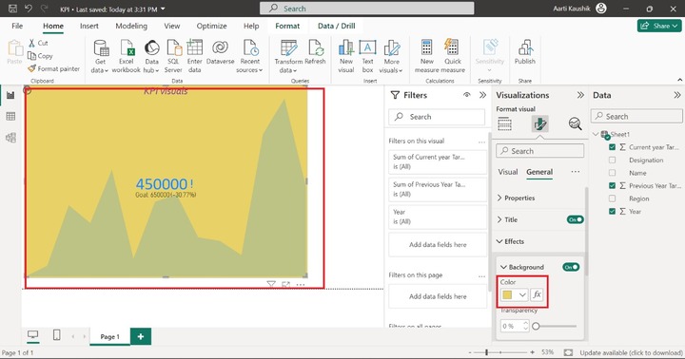Viewport: 685px width, 359px height.
Task: Uncheck the Previous Year Target field
Action: [x=612, y=186]
